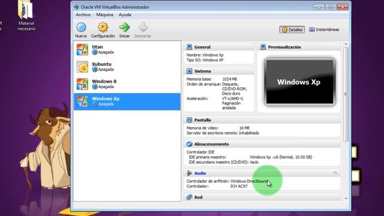Select the Windows 8 VM icon
Image resolution: width=384 pixels, height=216 pixels.
(82, 84)
